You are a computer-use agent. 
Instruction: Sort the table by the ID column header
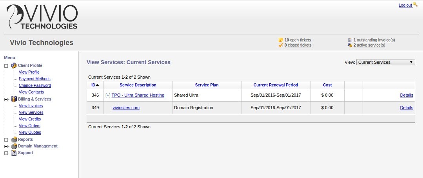[93, 85]
